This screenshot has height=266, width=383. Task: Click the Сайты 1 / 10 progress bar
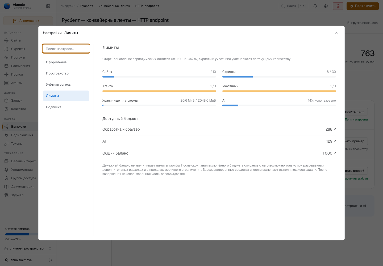tap(159, 77)
